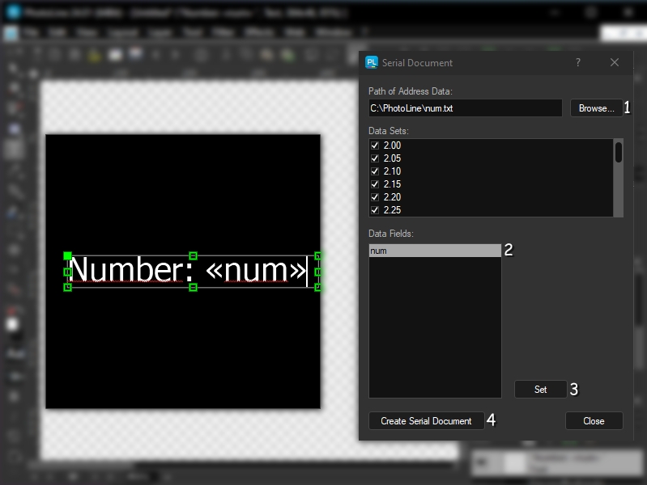Uncheck the 2.00 data set

[x=375, y=145]
